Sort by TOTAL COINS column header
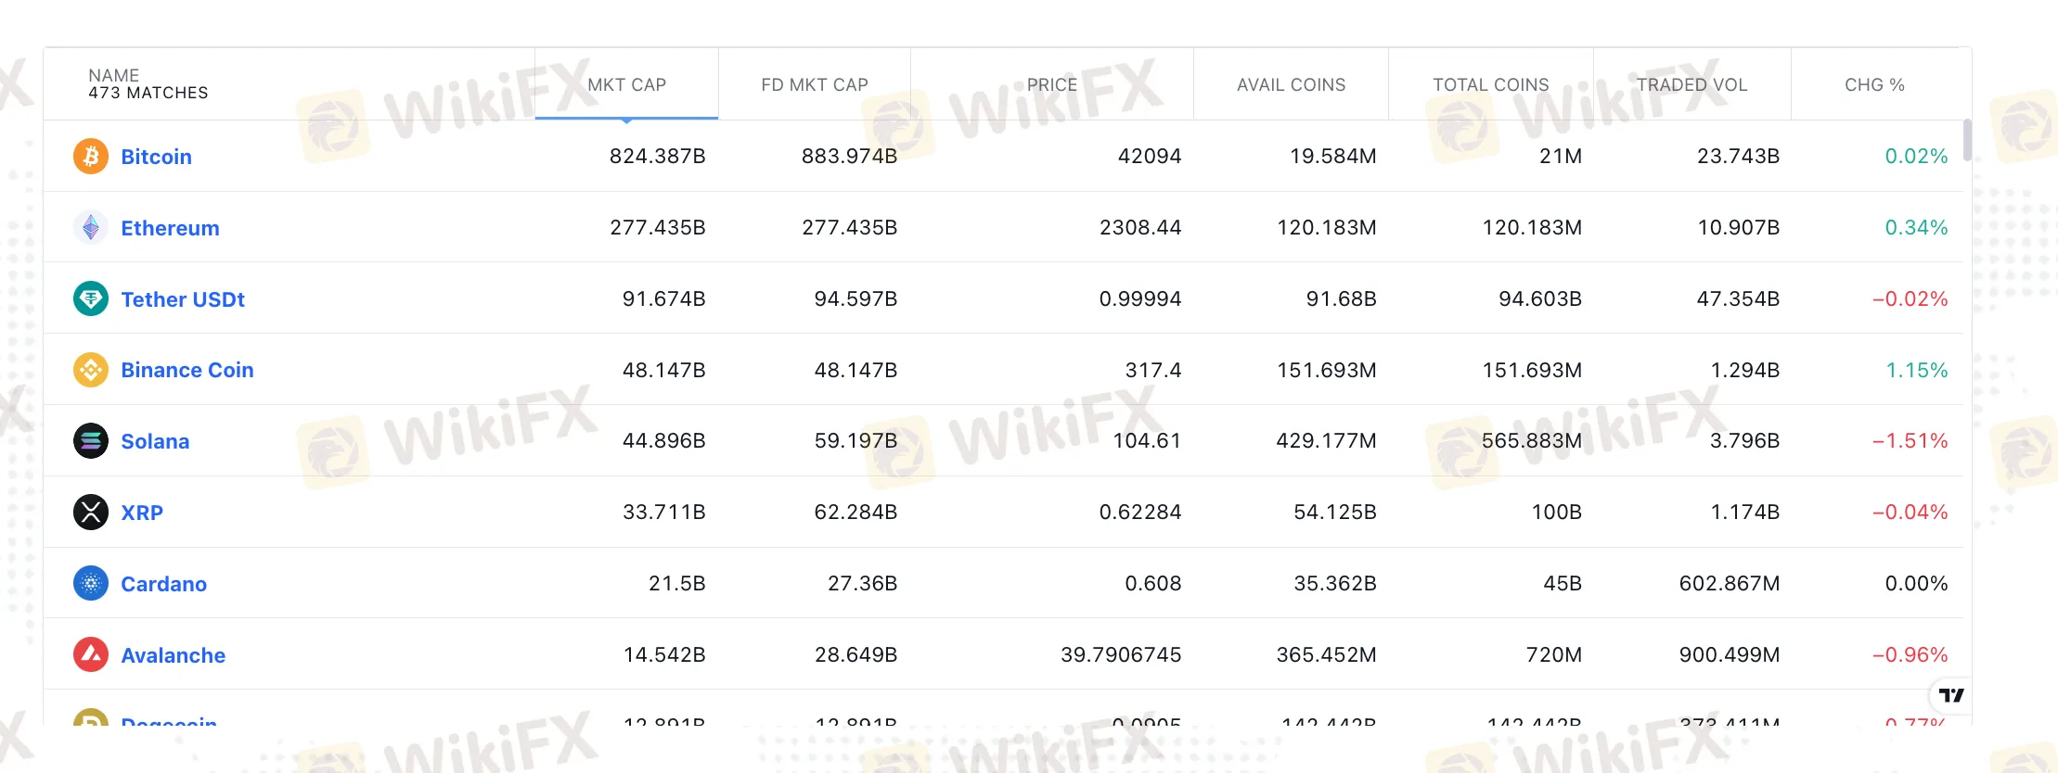The height and width of the screenshot is (773, 2058). click(x=1491, y=84)
